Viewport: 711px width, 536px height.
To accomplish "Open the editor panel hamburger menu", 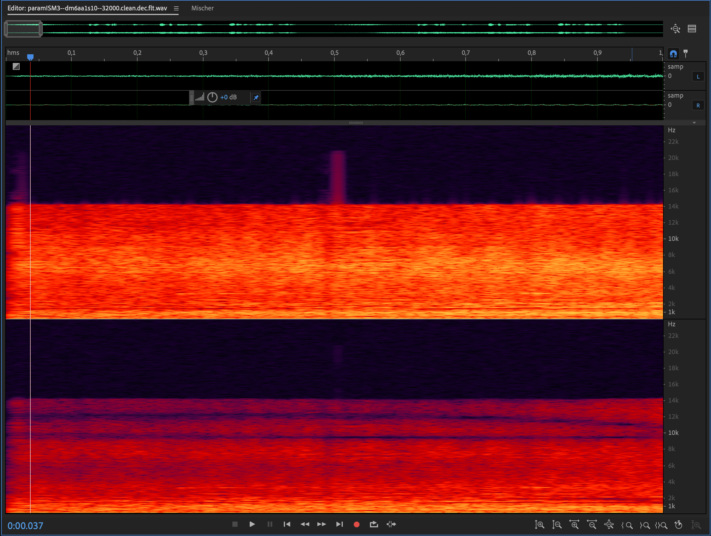I will [x=176, y=8].
